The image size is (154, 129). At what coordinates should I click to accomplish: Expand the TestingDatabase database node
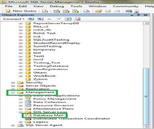click(x=21, y=66)
